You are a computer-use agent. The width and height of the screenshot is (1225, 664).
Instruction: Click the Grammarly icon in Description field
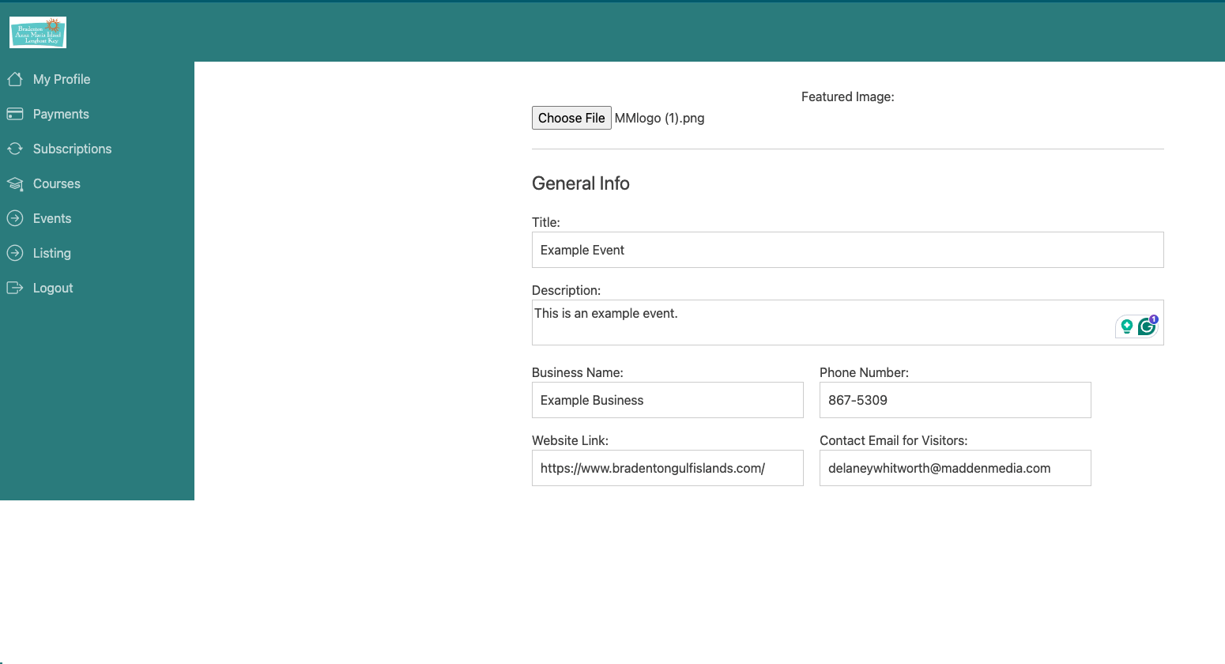(x=1147, y=326)
